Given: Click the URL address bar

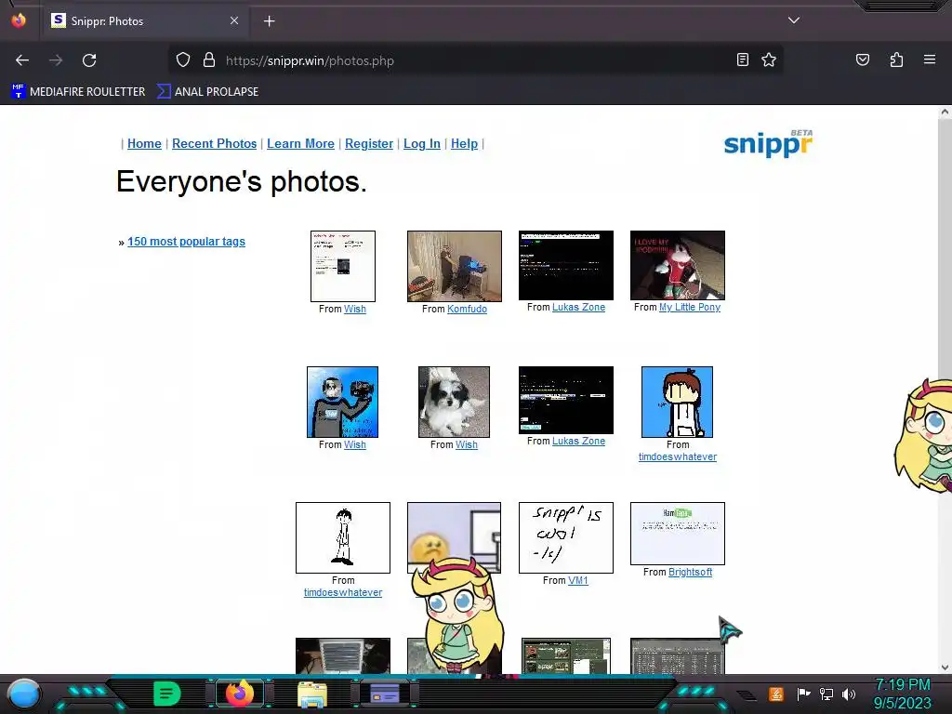Looking at the screenshot, I should (473, 60).
